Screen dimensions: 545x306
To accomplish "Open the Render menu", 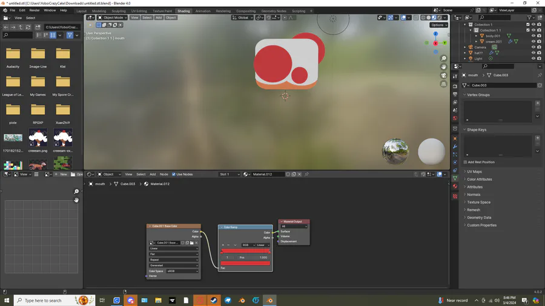I will 35,10.
